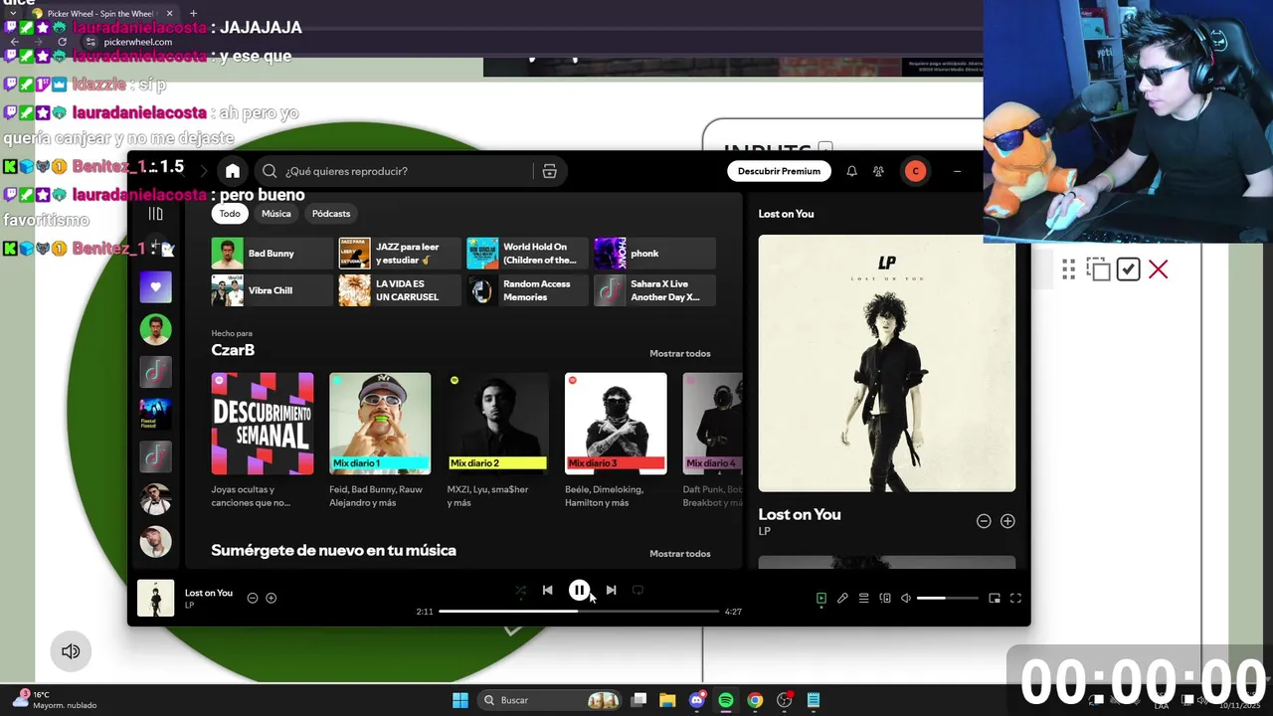Open LA VIDA ES UN CARRUSEL tile

(400, 290)
